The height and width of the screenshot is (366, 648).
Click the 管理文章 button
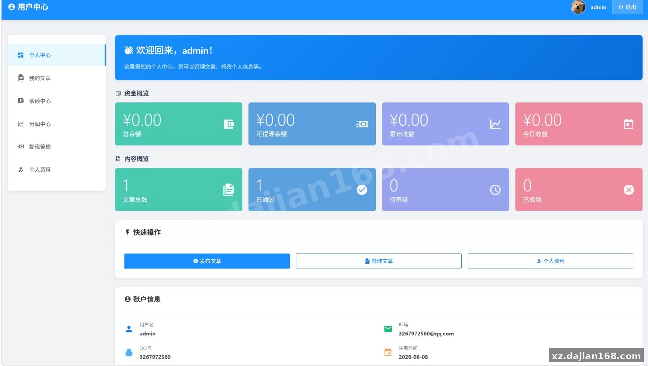pos(379,261)
